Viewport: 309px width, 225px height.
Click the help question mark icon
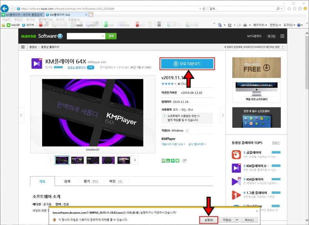point(299,25)
